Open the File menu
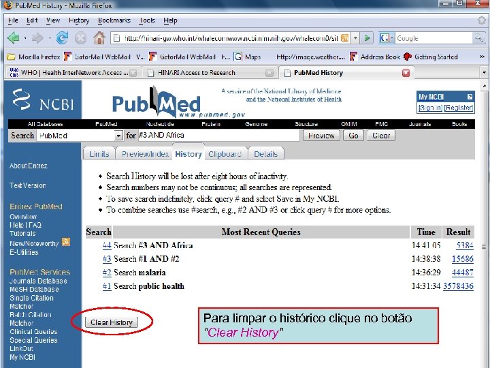 click(x=13, y=20)
